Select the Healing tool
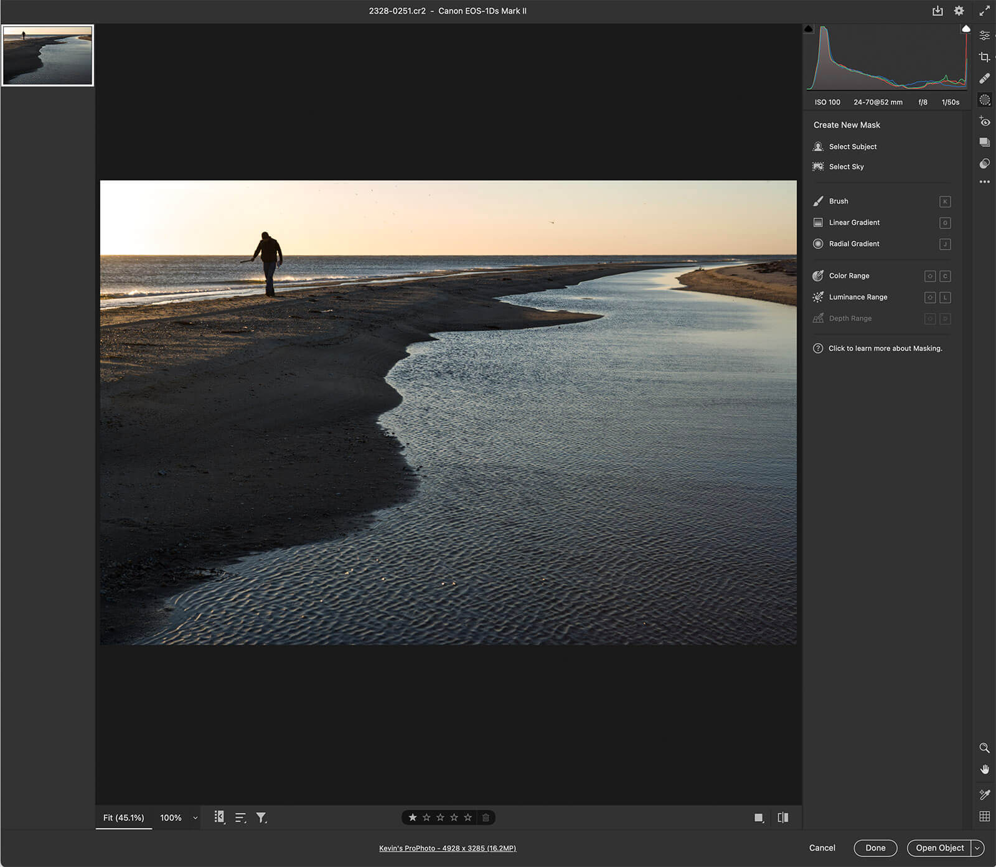996x867 pixels. click(985, 78)
